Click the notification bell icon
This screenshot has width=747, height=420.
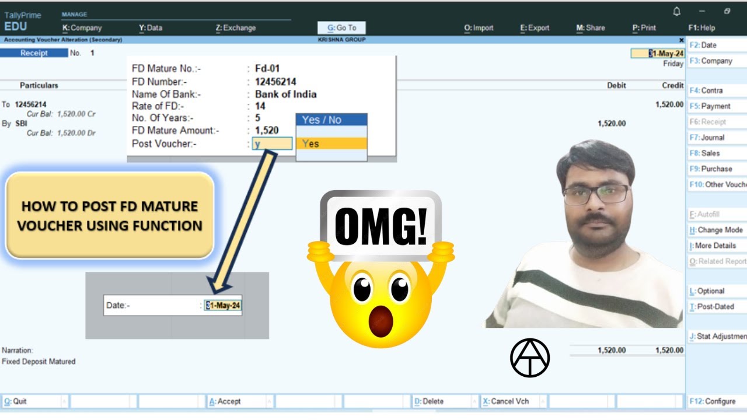click(x=677, y=11)
